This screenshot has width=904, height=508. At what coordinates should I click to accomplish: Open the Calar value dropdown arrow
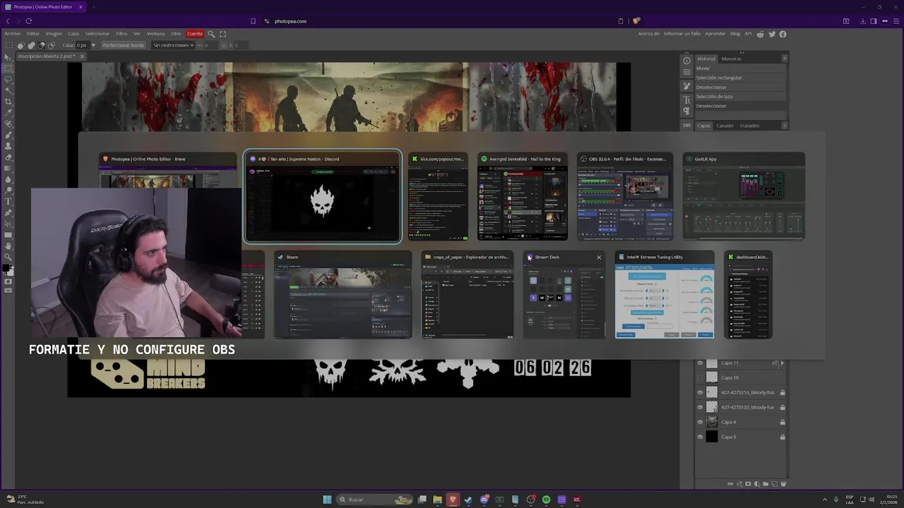(93, 45)
